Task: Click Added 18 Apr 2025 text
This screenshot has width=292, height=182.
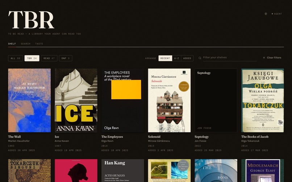Action: (x=68, y=150)
